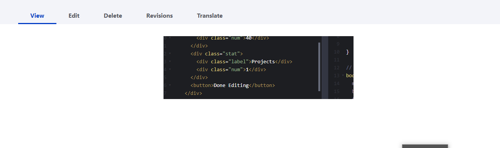This screenshot has height=148, width=500.
Task: Open the Revisions tab
Action: (159, 16)
